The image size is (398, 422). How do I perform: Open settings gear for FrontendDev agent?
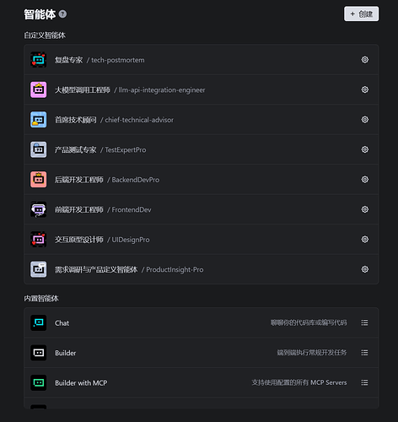[x=364, y=209]
